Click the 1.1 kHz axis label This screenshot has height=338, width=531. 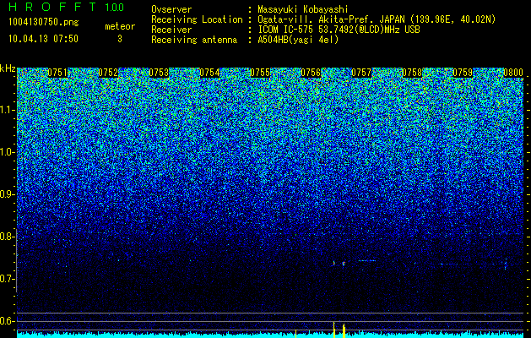click(x=8, y=110)
